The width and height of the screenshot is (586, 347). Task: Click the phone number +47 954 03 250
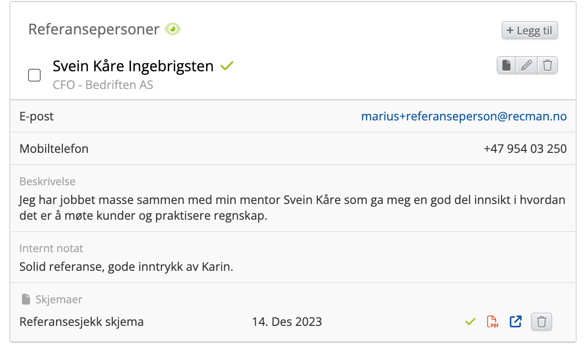525,148
